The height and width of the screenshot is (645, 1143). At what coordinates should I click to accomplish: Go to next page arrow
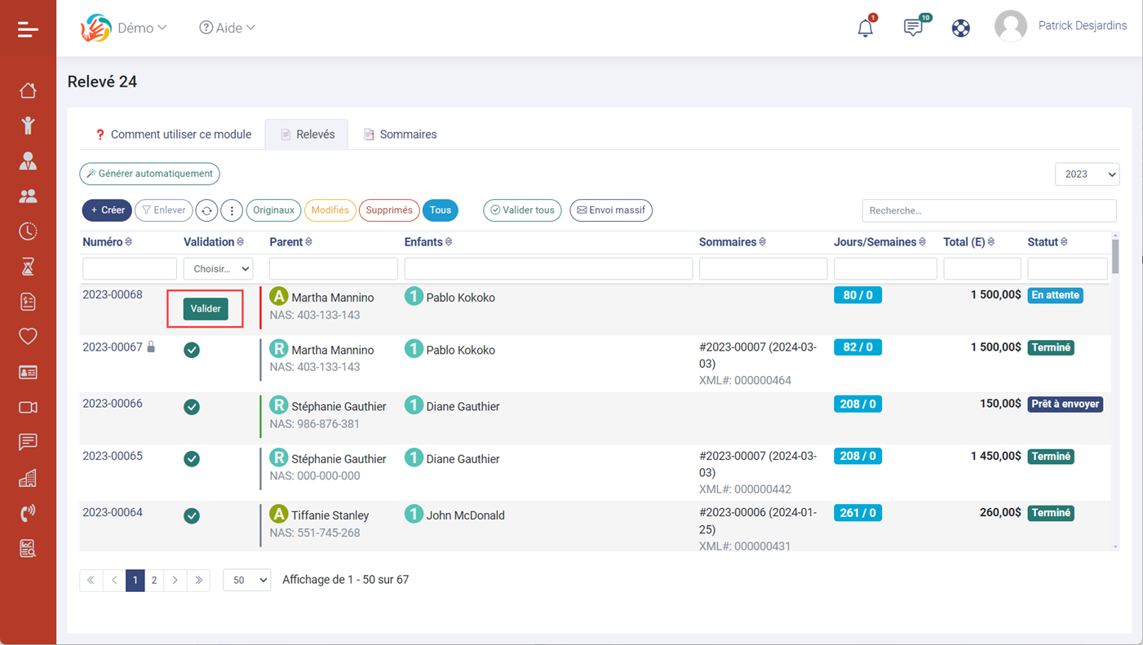[175, 580]
